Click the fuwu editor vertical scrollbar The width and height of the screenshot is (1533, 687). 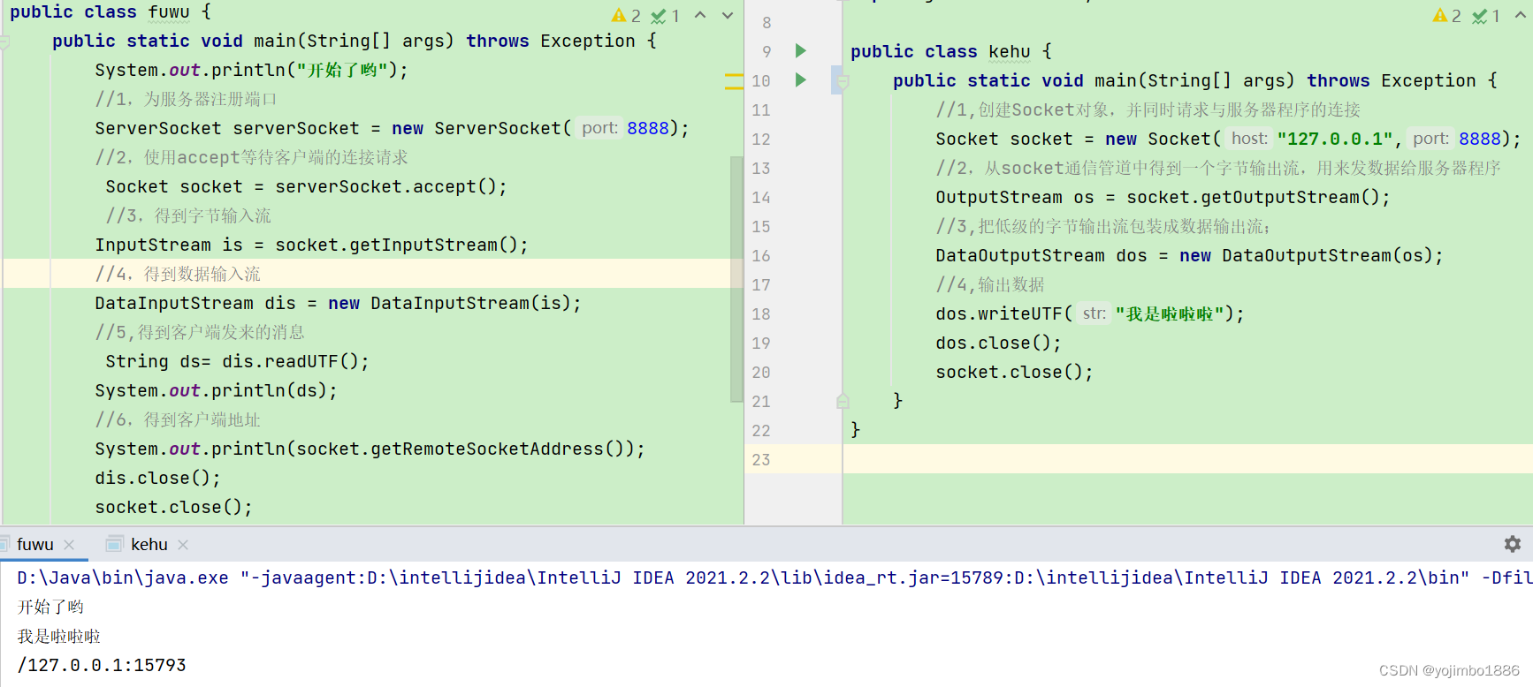(736, 279)
